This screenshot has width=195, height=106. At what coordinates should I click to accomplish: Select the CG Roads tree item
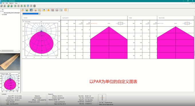point(4,15)
